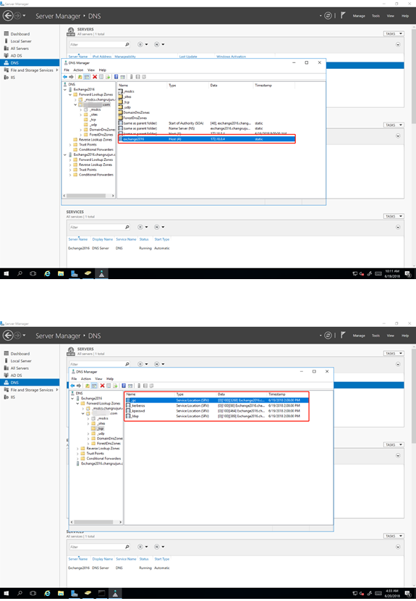416x601 pixels.
Task: Click Windows Start button on upper taskbar
Action: point(6,273)
